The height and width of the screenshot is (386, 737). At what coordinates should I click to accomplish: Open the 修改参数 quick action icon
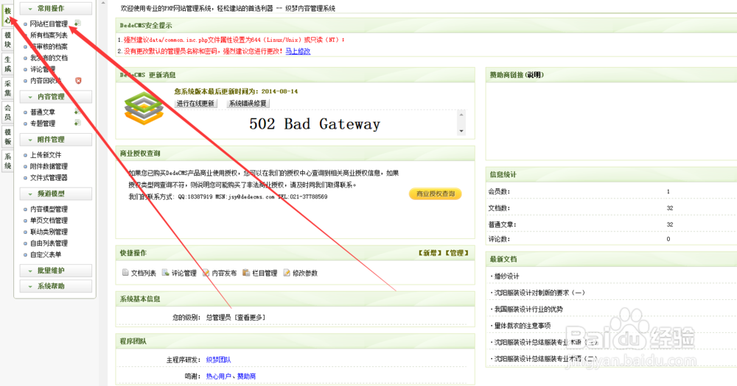point(287,273)
